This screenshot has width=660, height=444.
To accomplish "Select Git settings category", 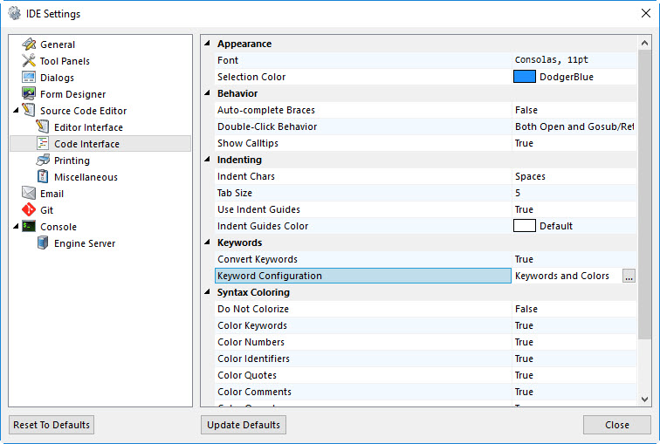I will click(x=47, y=210).
